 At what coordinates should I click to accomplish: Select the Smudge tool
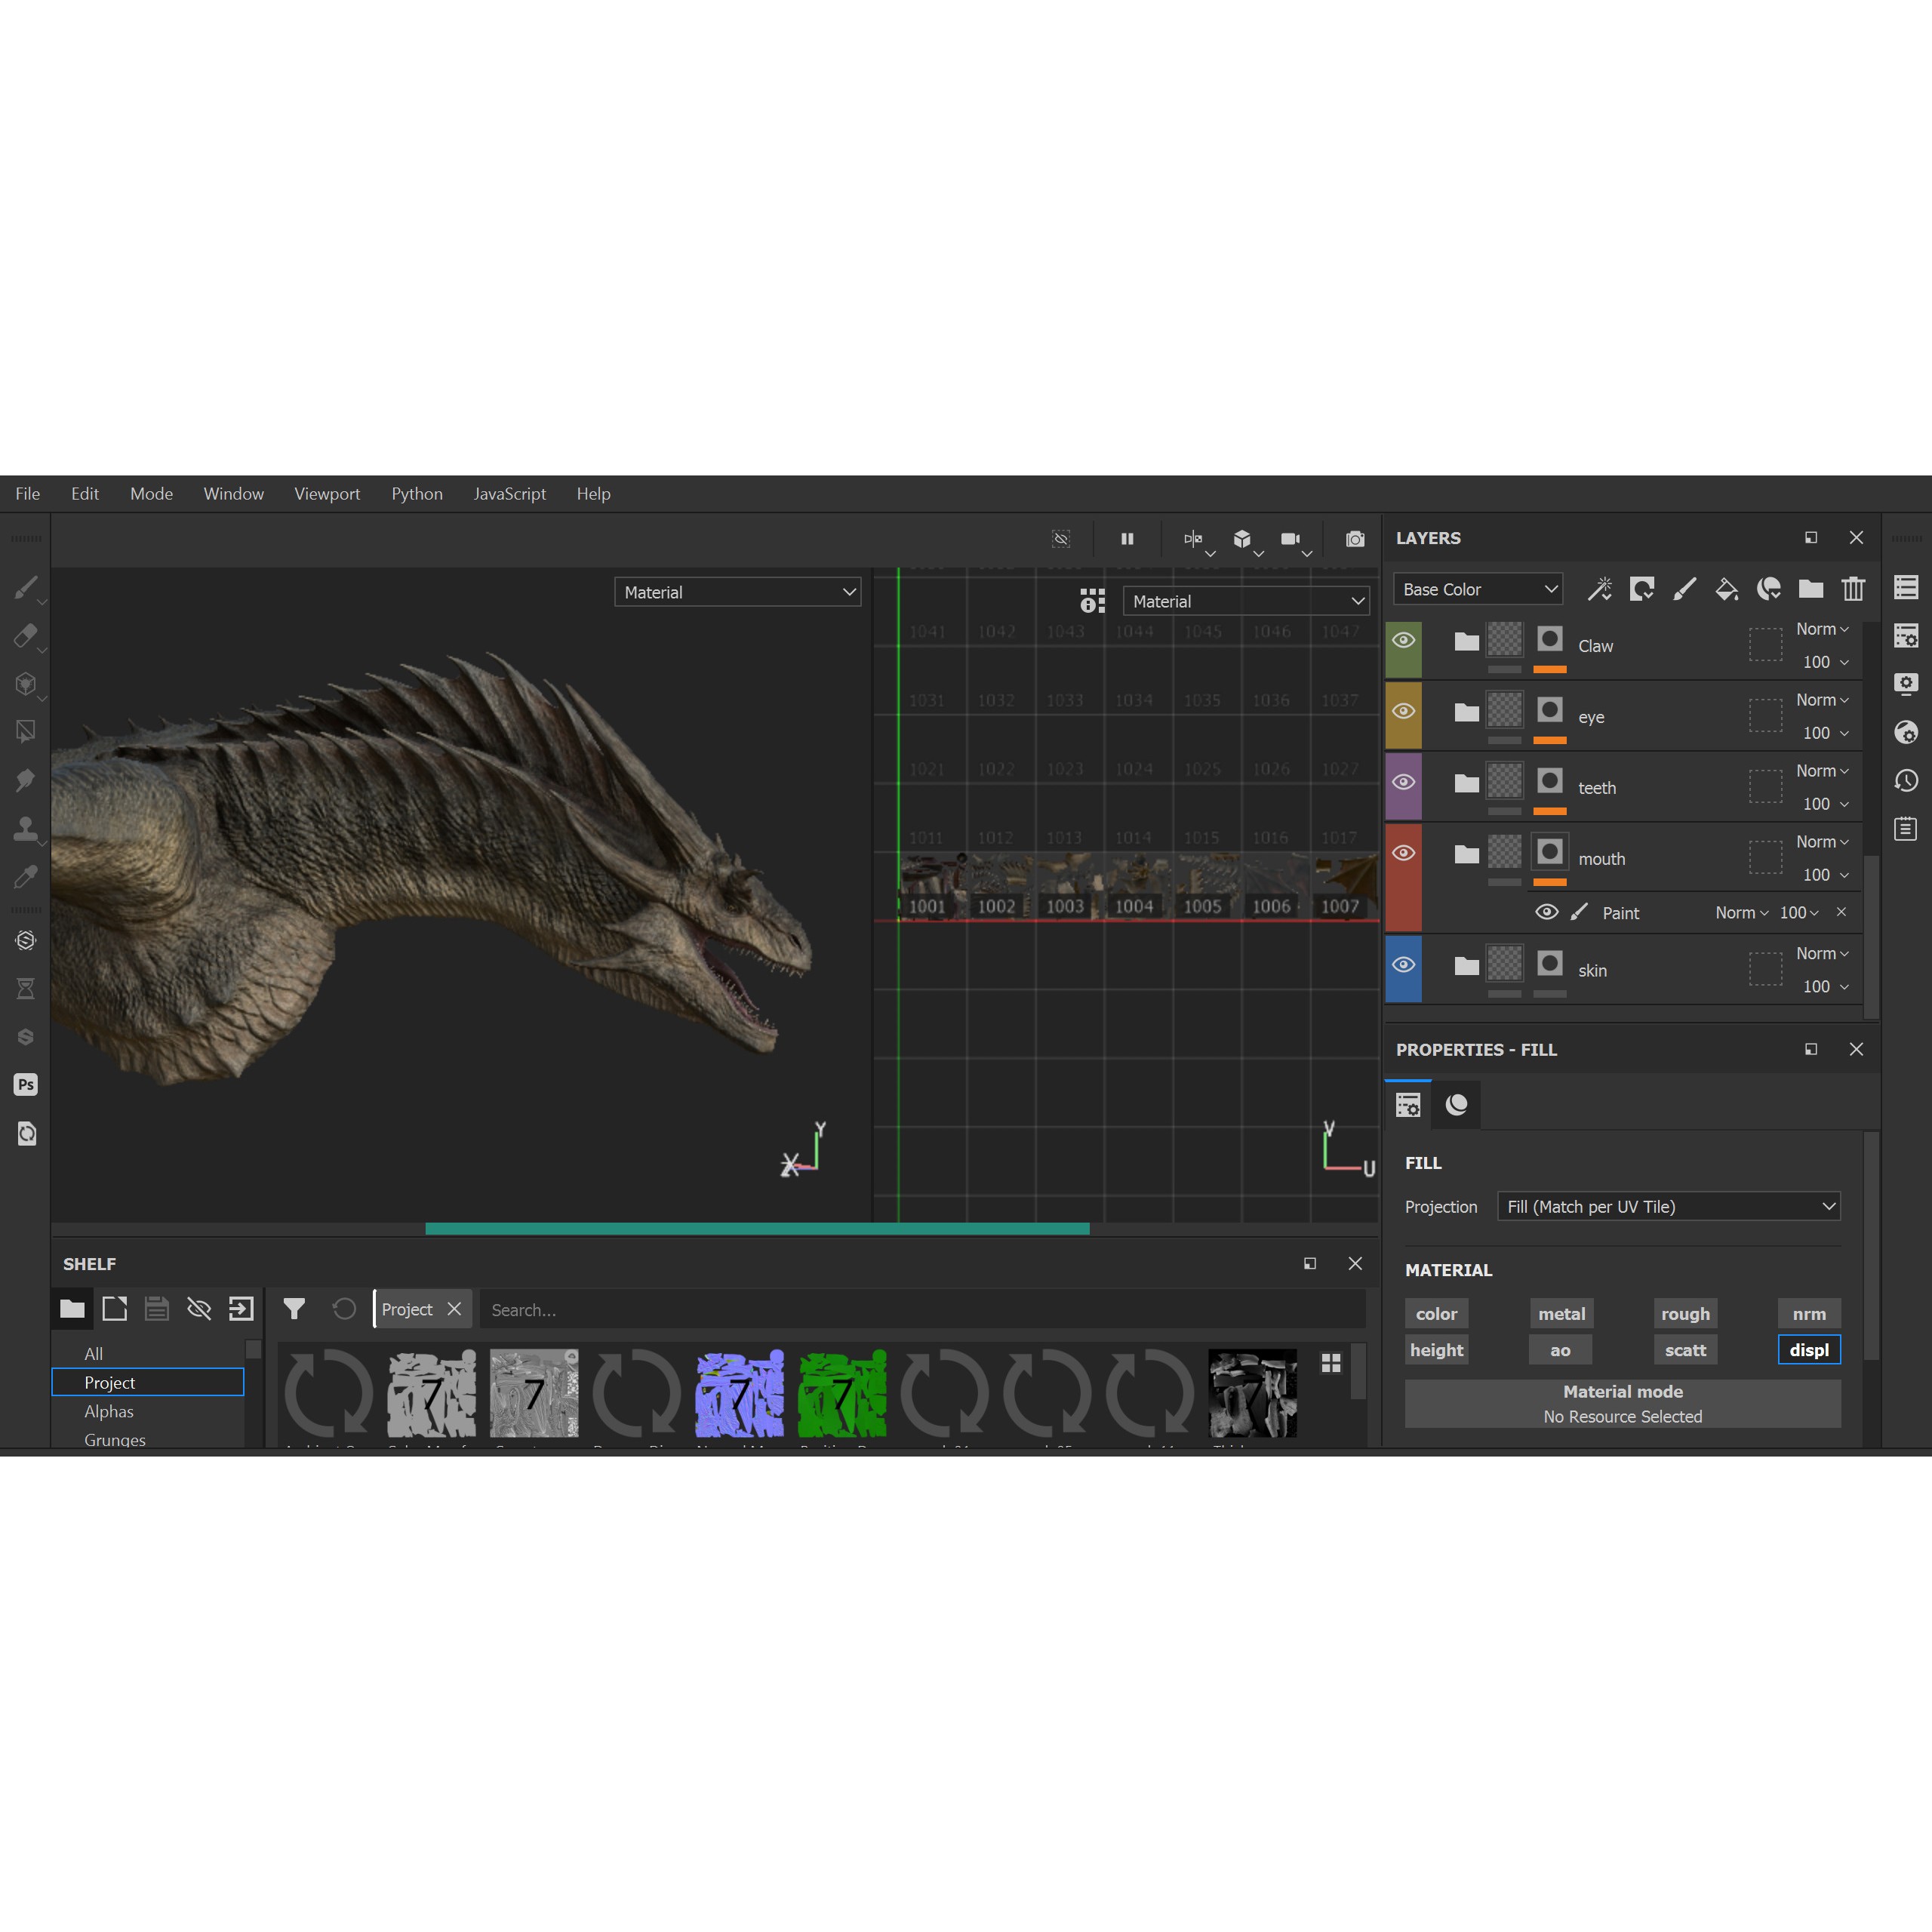click(x=26, y=780)
